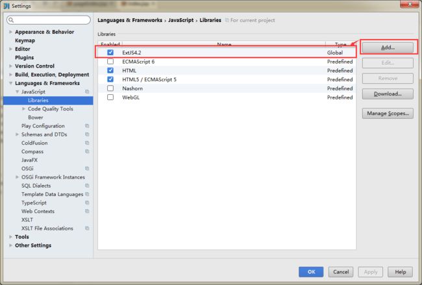Click the project-scope icon beside Schemas and DTDs

87,134
